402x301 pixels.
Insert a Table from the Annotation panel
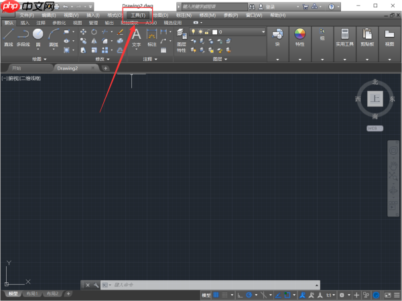(163, 50)
